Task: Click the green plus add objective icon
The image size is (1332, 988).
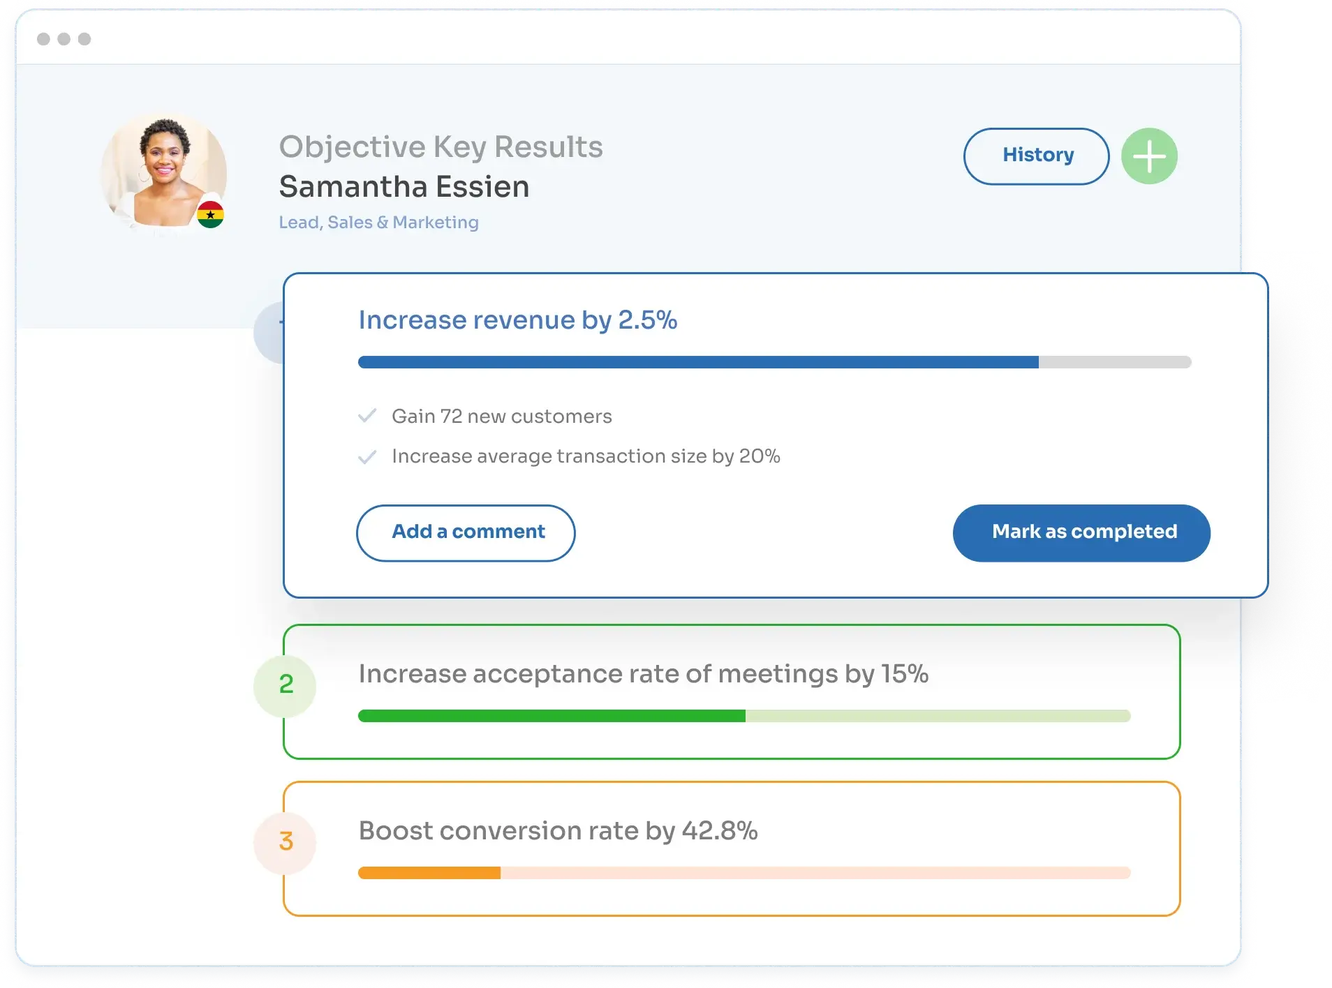Action: coord(1149,156)
